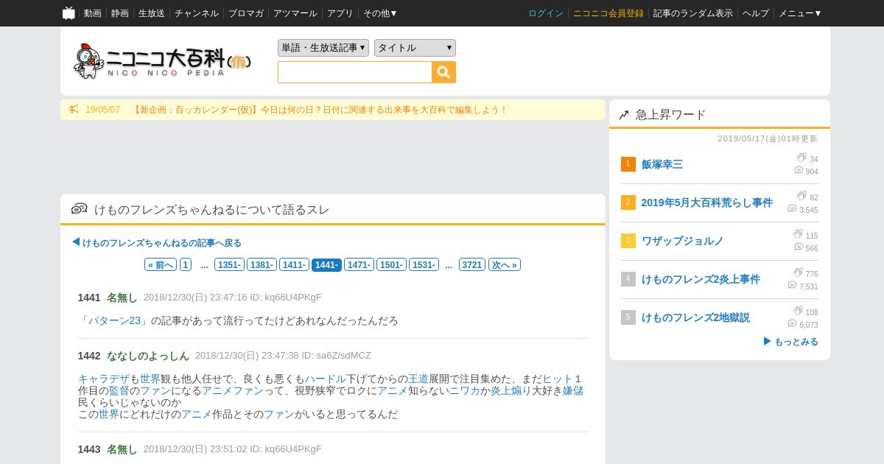The image size is (884, 464).
Task: Open 動画 in the top navigation
Action: pyautogui.click(x=93, y=13)
